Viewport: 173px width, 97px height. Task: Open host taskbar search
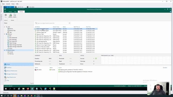click(5, 96)
